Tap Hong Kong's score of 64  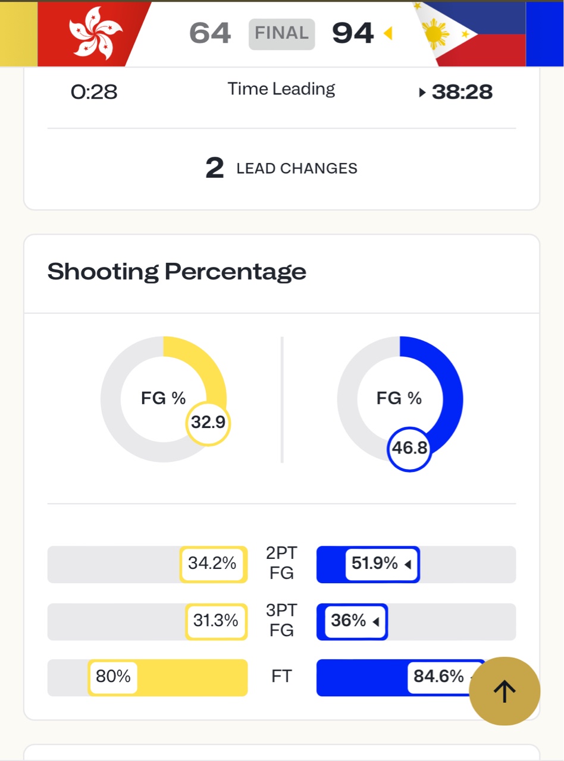coord(210,34)
